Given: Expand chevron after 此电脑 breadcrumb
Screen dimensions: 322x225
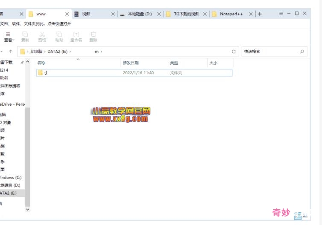Looking at the screenshot, I should coord(44,52).
